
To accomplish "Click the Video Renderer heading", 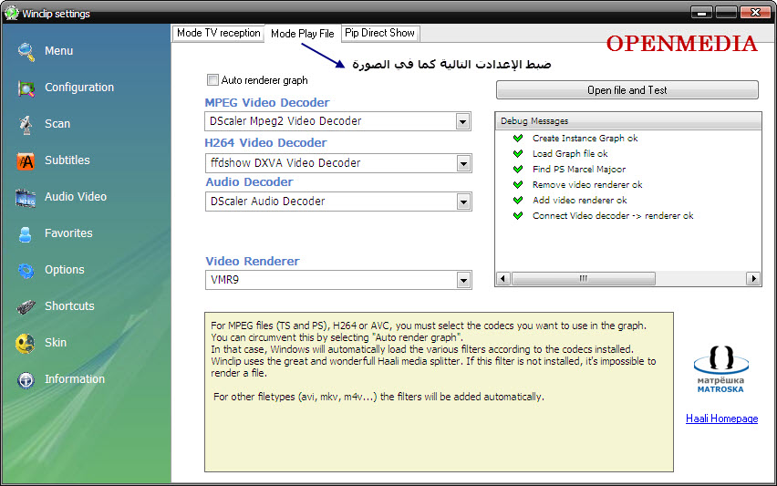I will (x=253, y=261).
